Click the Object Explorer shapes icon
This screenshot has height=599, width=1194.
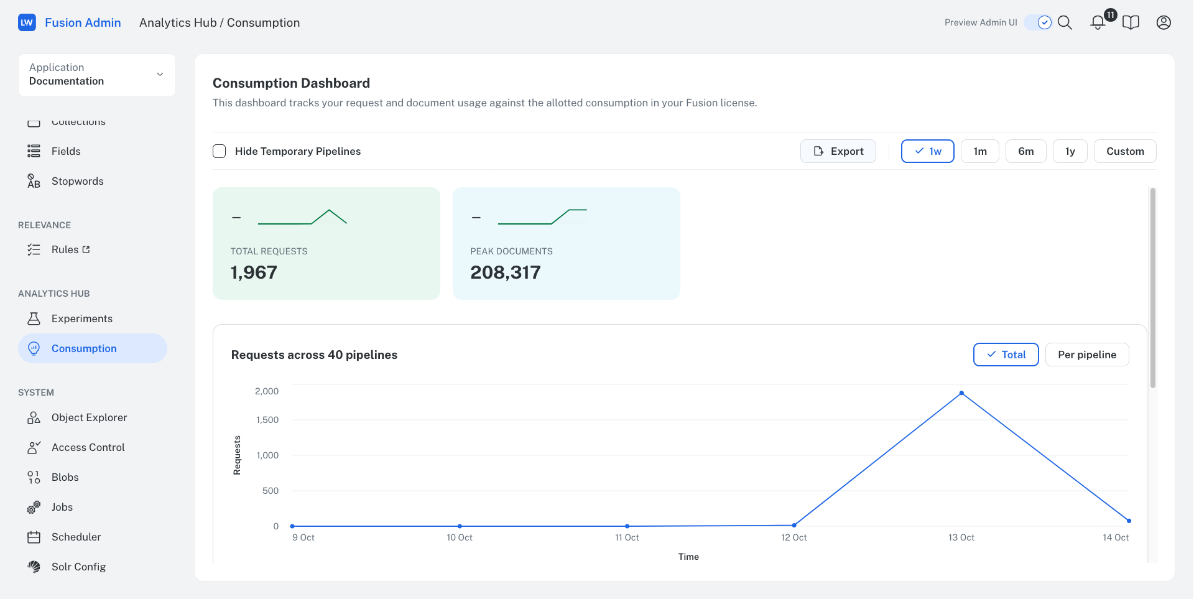pyautogui.click(x=34, y=417)
